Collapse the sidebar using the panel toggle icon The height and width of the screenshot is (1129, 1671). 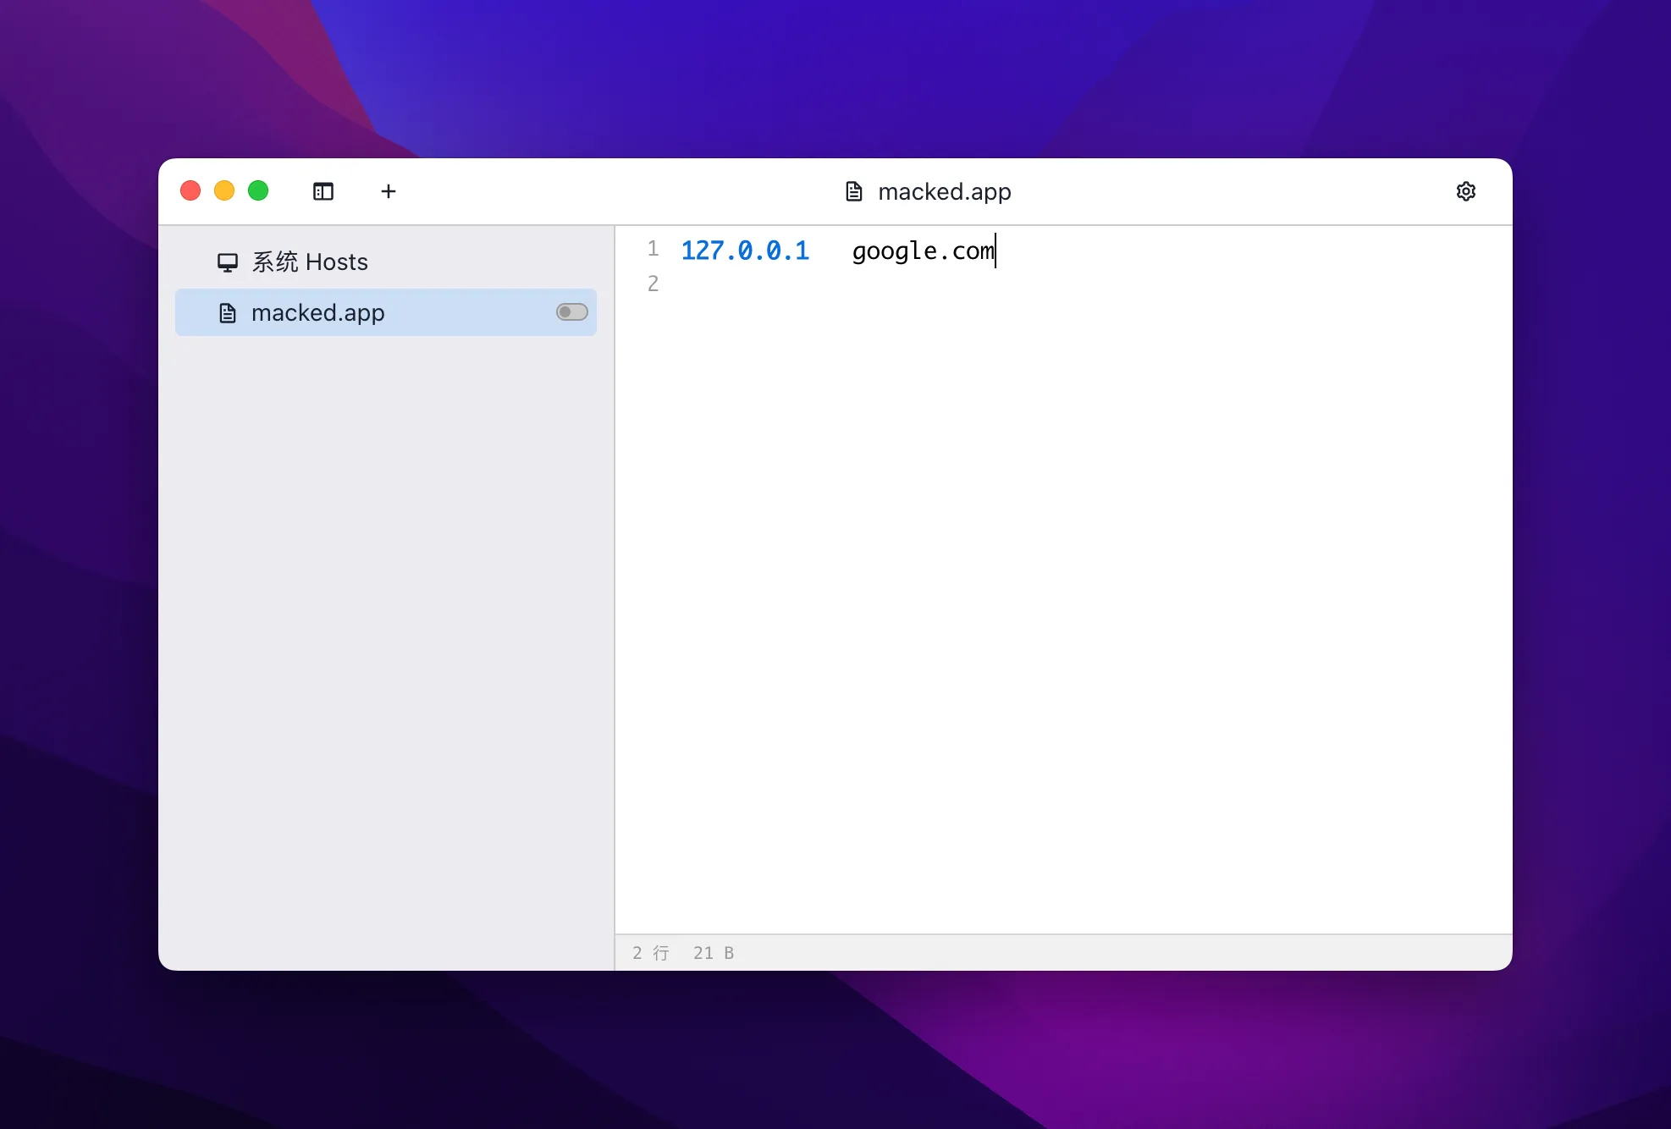click(323, 191)
